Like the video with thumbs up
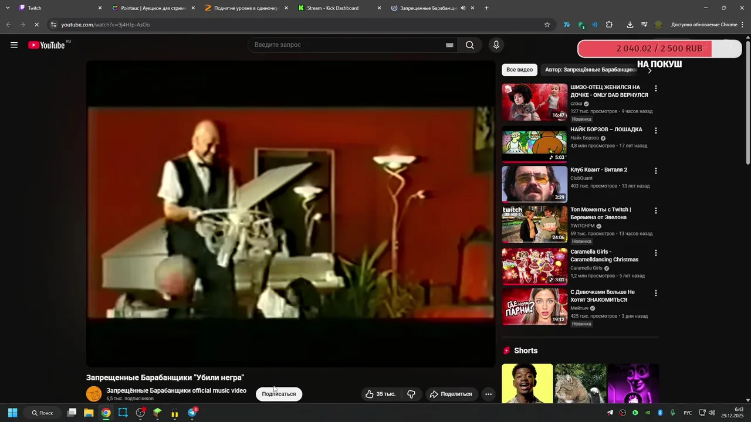 point(380,394)
